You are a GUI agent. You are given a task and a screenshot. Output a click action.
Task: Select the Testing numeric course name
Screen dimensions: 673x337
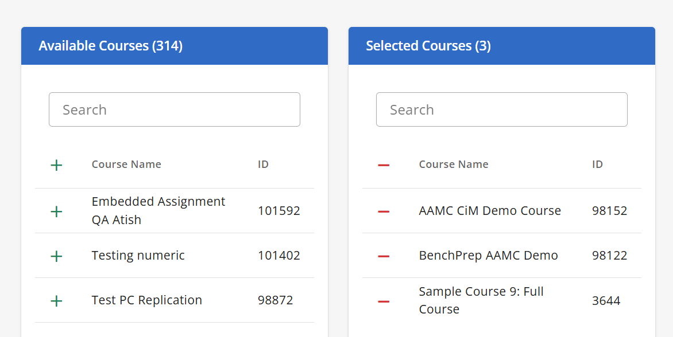(138, 256)
